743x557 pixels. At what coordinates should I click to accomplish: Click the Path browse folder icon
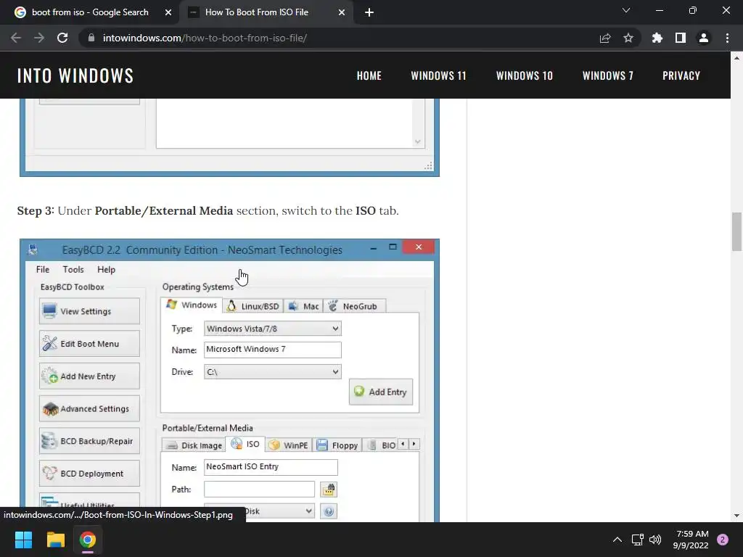coord(329,490)
